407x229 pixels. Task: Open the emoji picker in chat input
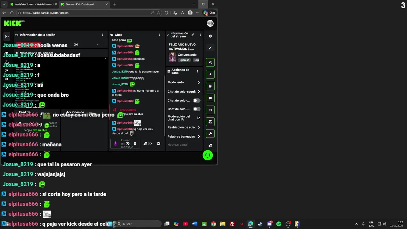coord(135,143)
